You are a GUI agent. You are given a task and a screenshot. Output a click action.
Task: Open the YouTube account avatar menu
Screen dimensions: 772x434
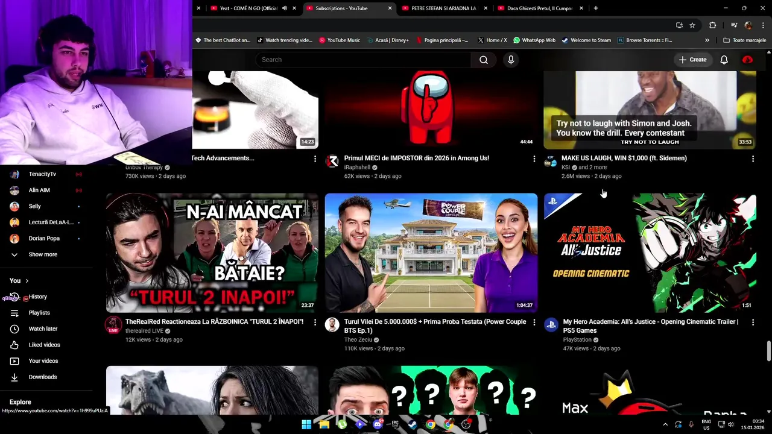click(747, 60)
